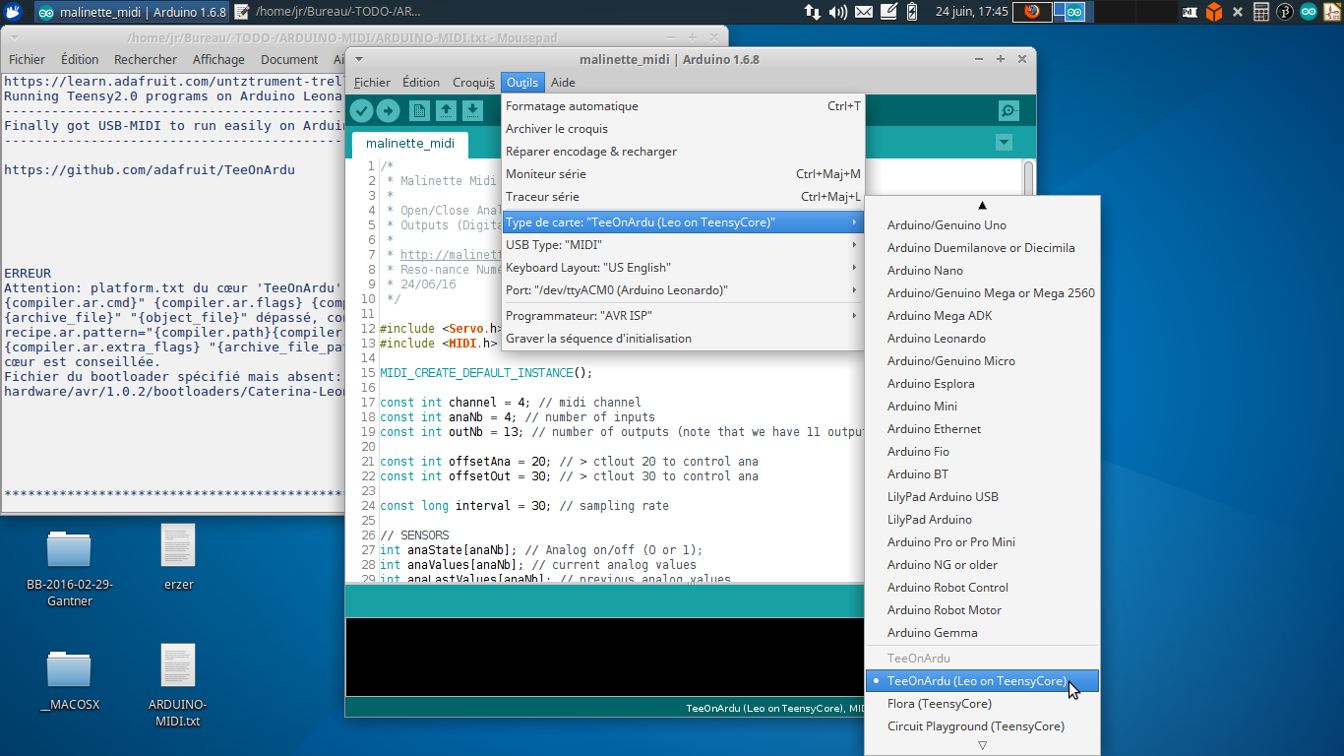Image resolution: width=1344 pixels, height=756 pixels.
Task: Click the volume icon in system tray
Action: click(x=837, y=12)
